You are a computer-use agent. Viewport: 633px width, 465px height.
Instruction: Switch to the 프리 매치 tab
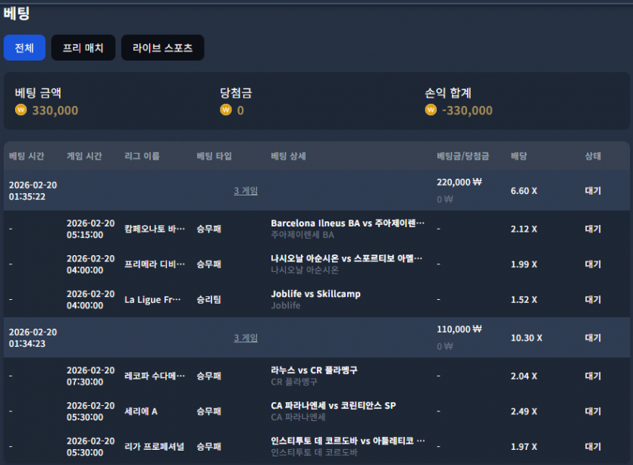83,48
